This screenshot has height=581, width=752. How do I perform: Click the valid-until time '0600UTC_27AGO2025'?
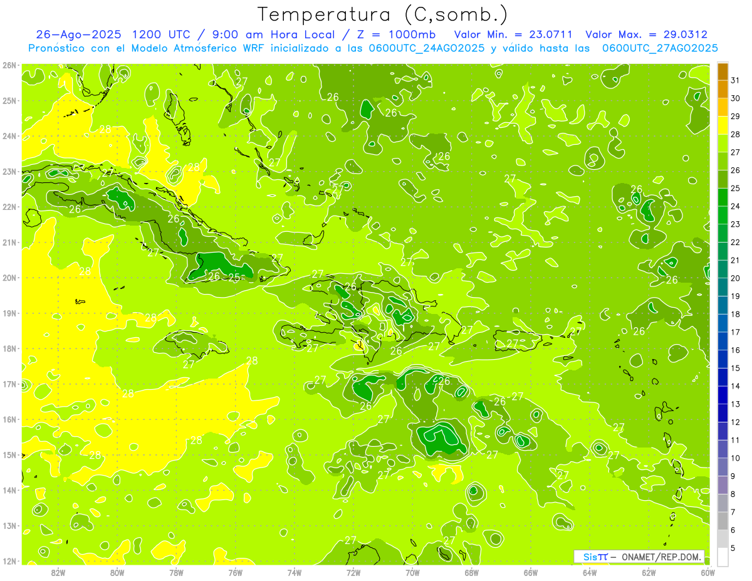(660, 48)
